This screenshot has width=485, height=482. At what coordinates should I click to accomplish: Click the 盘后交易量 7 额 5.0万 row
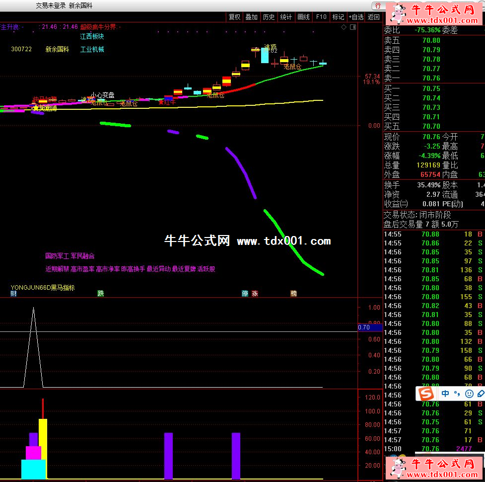421,225
